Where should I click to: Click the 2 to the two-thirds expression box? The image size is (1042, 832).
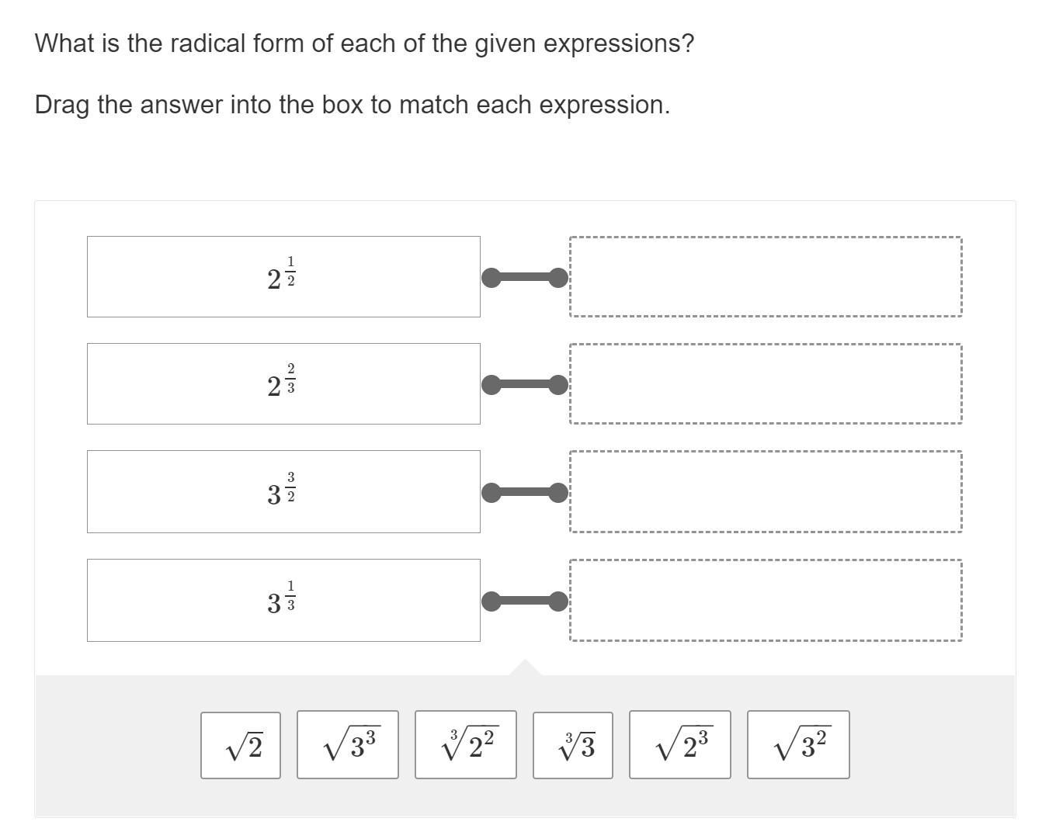tap(283, 383)
